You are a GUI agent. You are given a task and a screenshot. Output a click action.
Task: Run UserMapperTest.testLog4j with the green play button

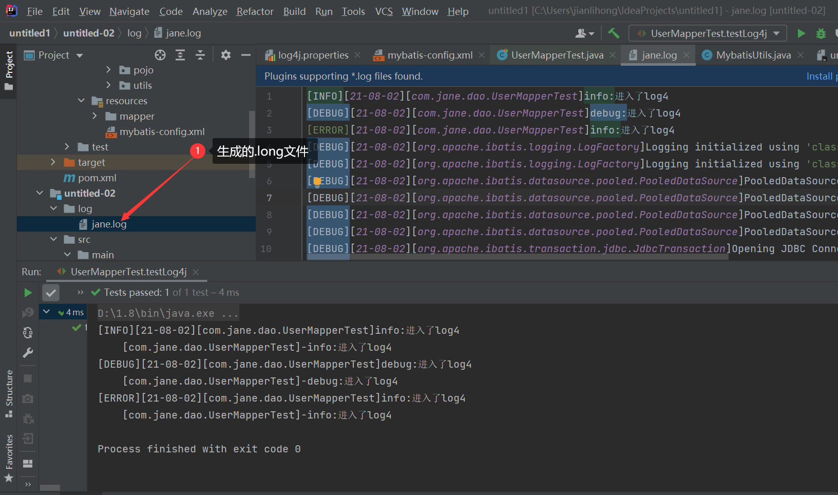click(801, 33)
